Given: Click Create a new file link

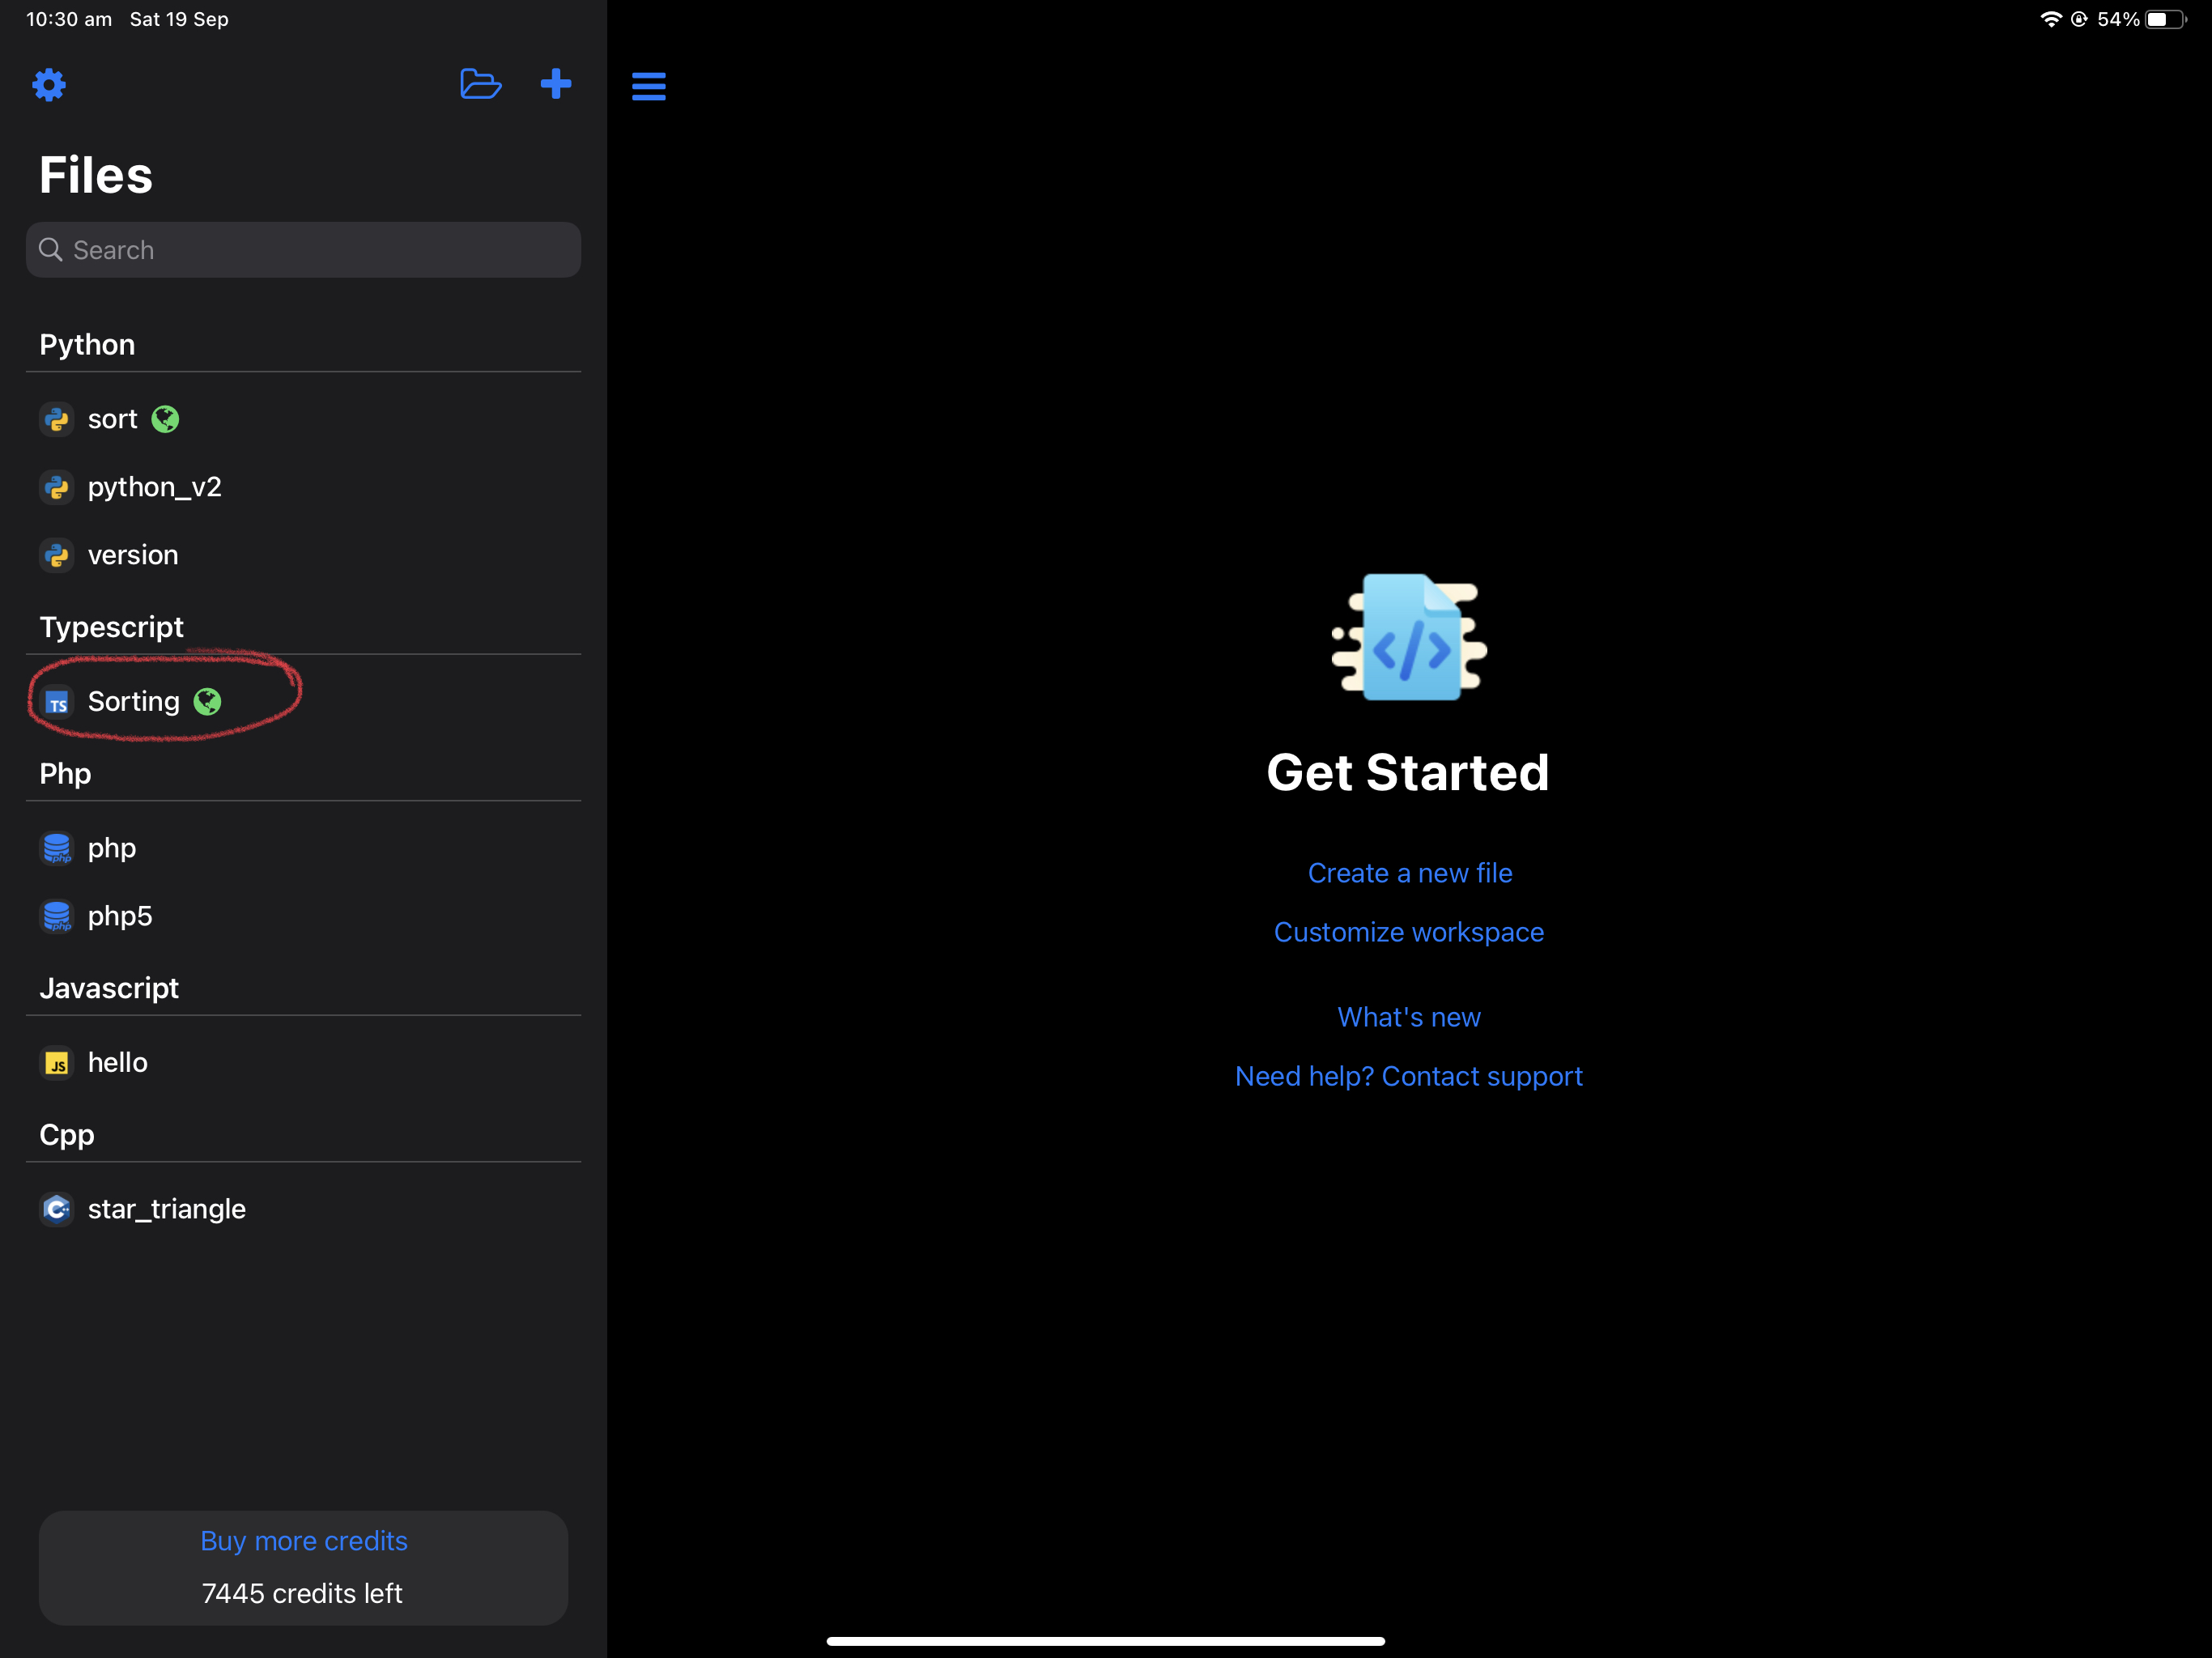Looking at the screenshot, I should (x=1410, y=873).
